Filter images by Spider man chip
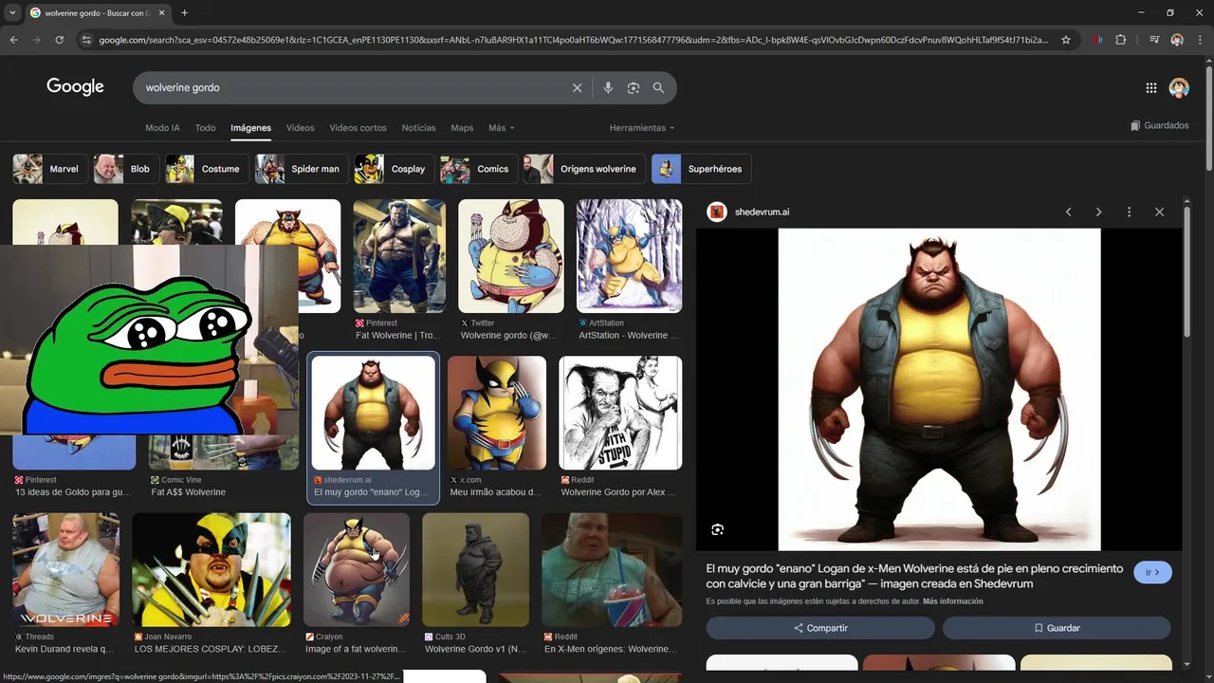1214x683 pixels. 302,169
